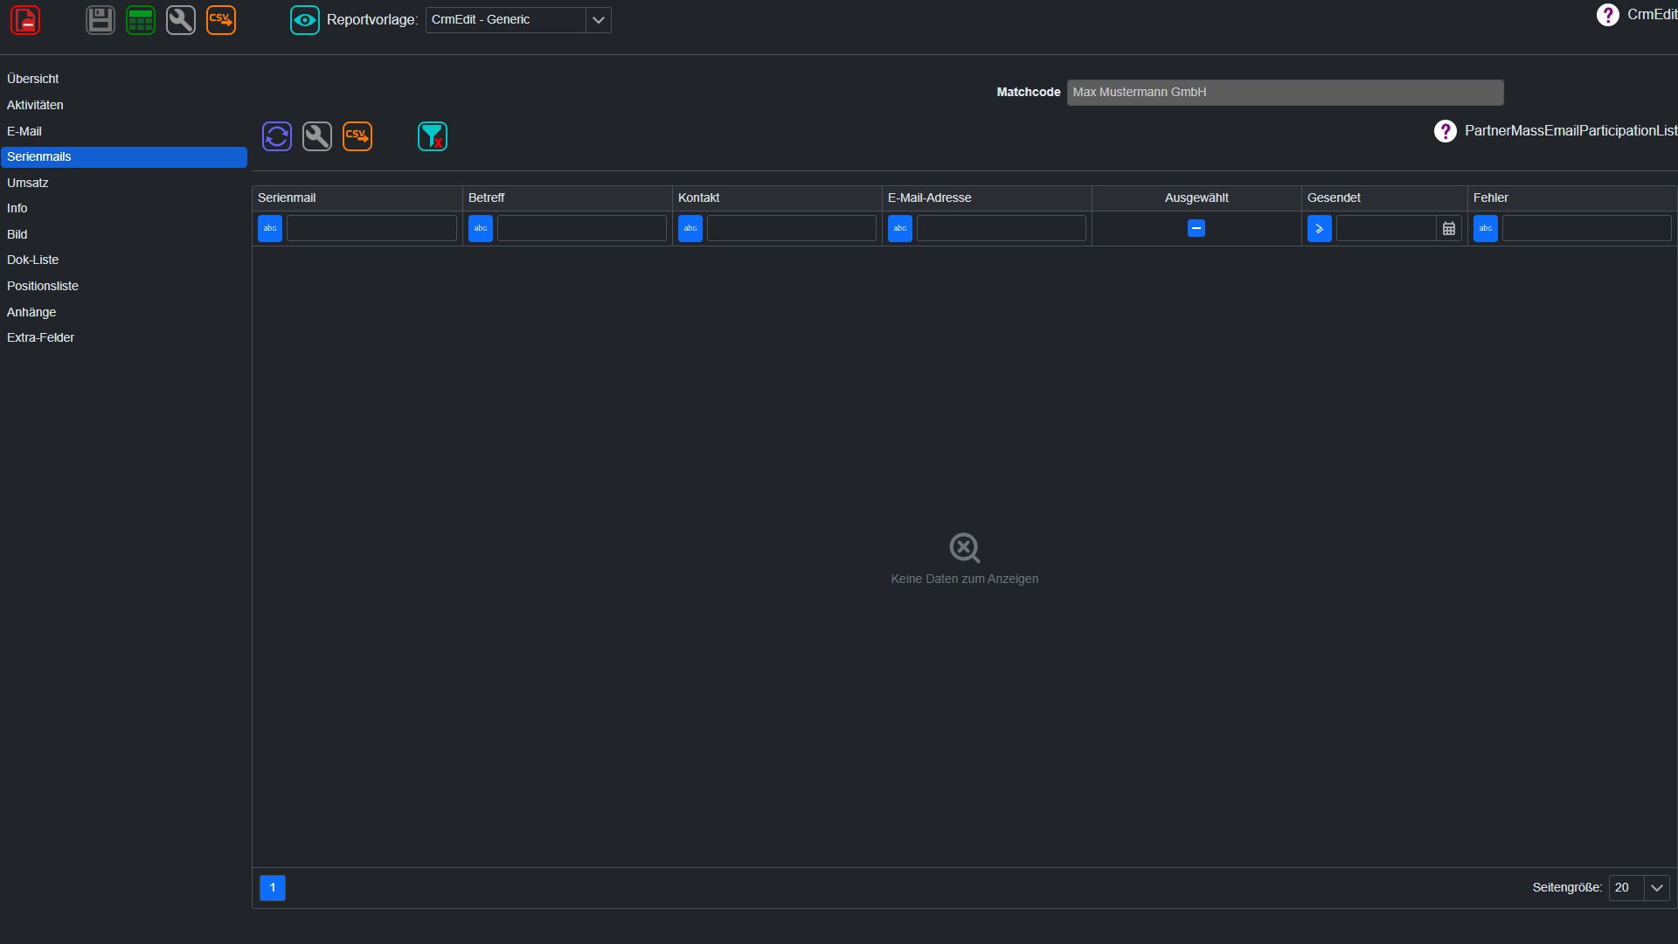The width and height of the screenshot is (1678, 944).
Task: Open the green spreadsheet table icon
Action: coord(141,20)
